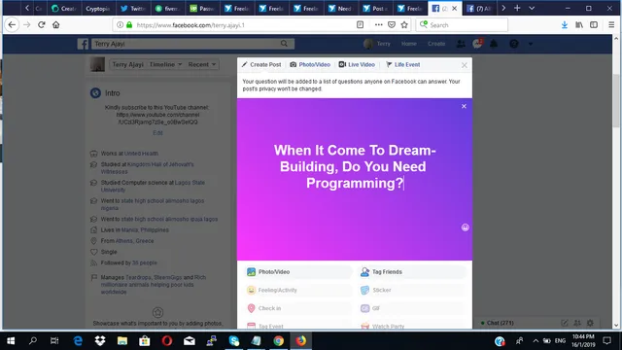Open Firefox hamburger menu
The width and height of the screenshot is (622, 350).
(611, 25)
